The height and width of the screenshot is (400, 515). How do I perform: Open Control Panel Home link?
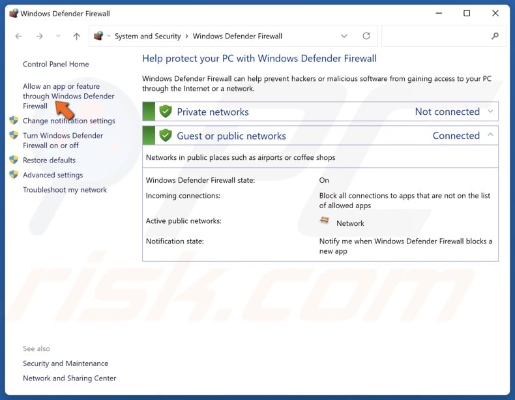(56, 64)
